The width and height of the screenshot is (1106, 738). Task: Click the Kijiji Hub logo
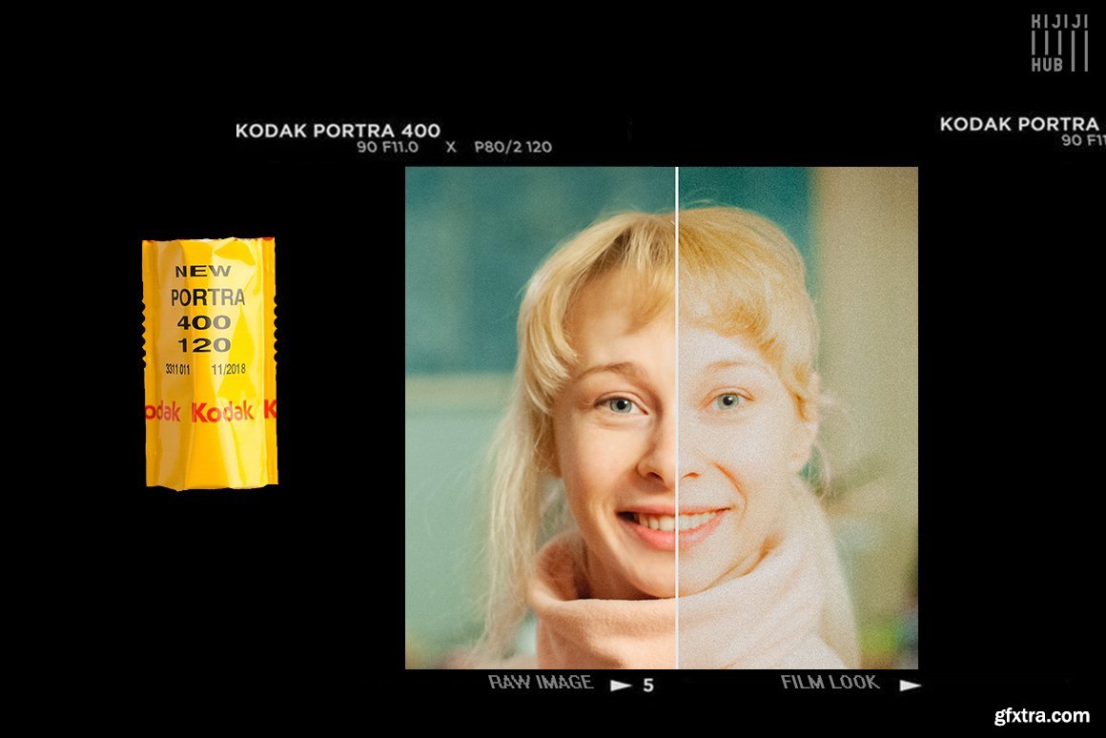(1058, 43)
